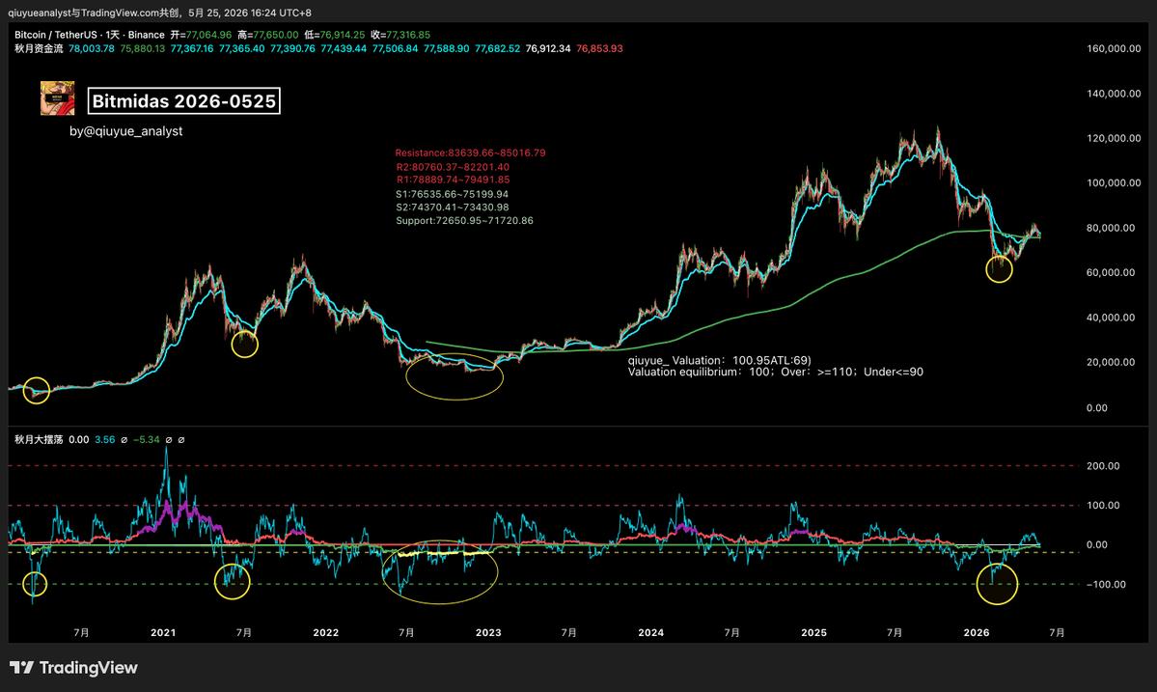Click the red indicator value 76,853.93

pyautogui.click(x=599, y=48)
